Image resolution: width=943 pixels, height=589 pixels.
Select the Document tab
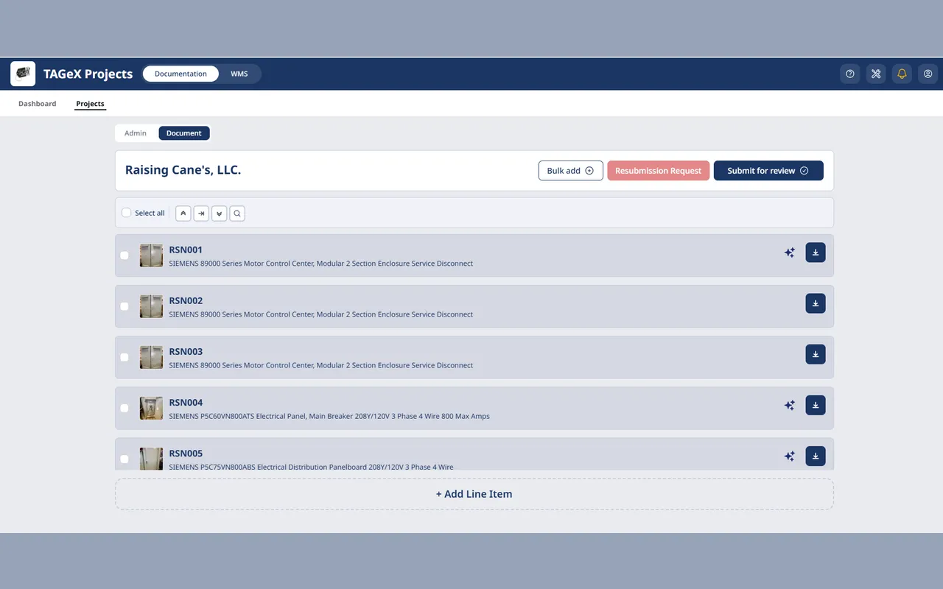click(184, 133)
